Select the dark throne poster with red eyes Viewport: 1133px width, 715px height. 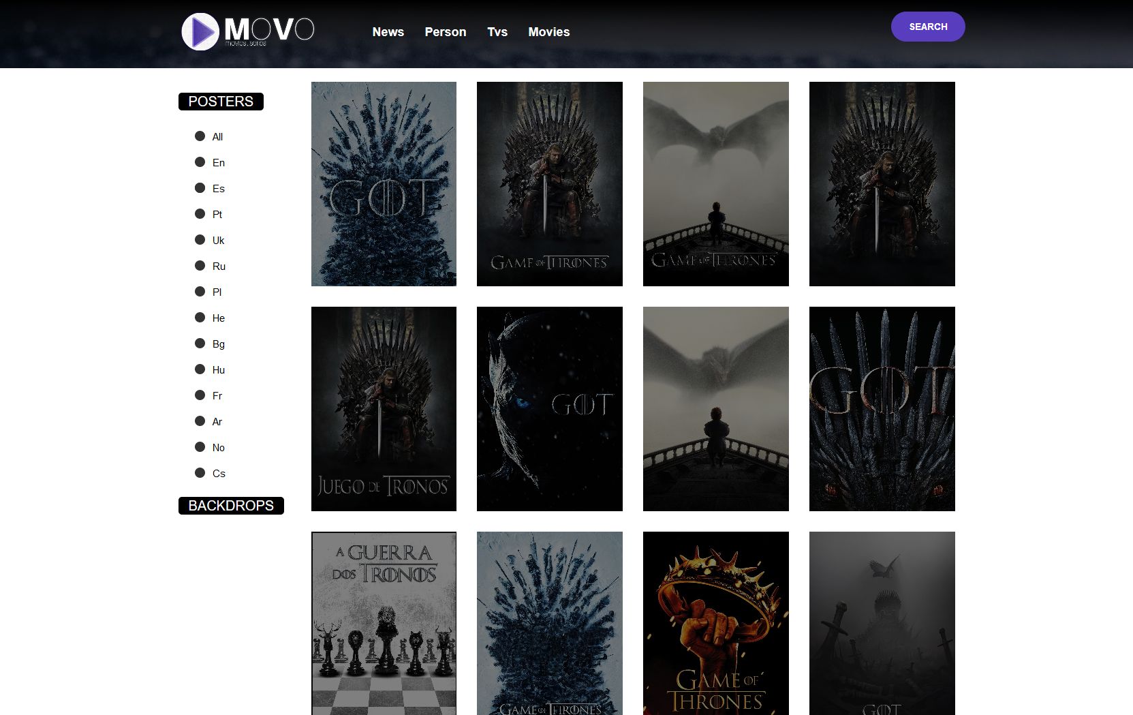[x=882, y=409]
